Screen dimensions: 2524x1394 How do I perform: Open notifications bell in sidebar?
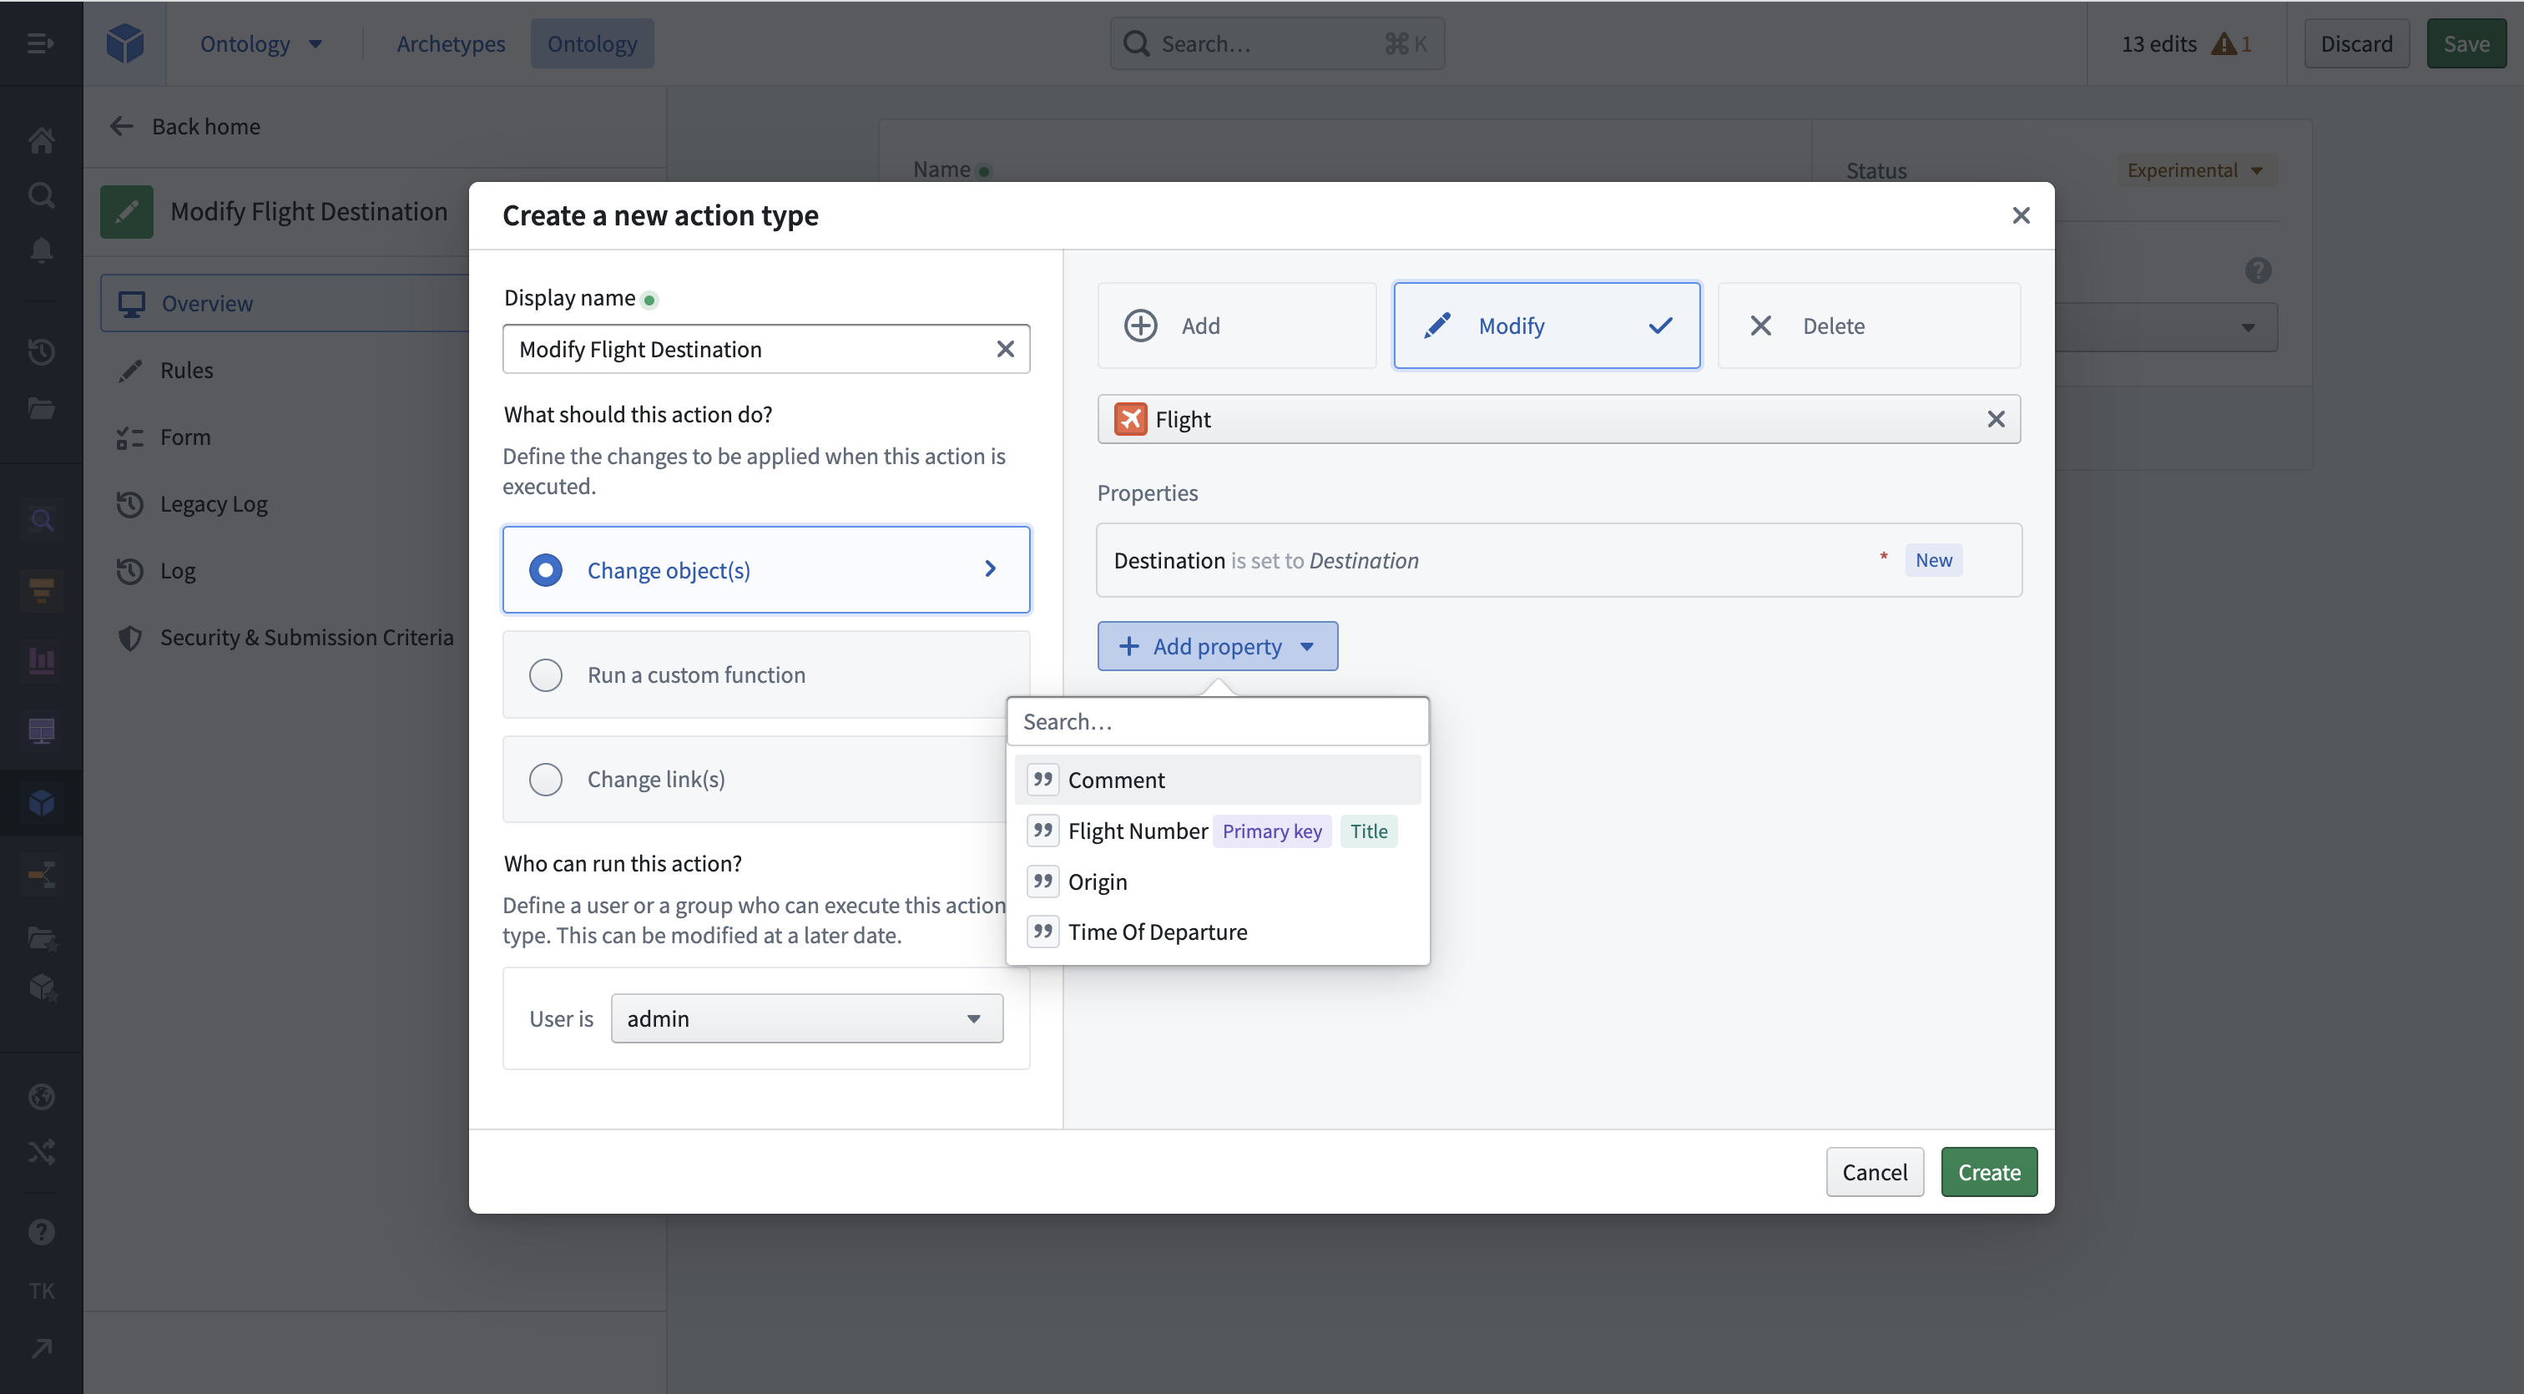coord(41,250)
